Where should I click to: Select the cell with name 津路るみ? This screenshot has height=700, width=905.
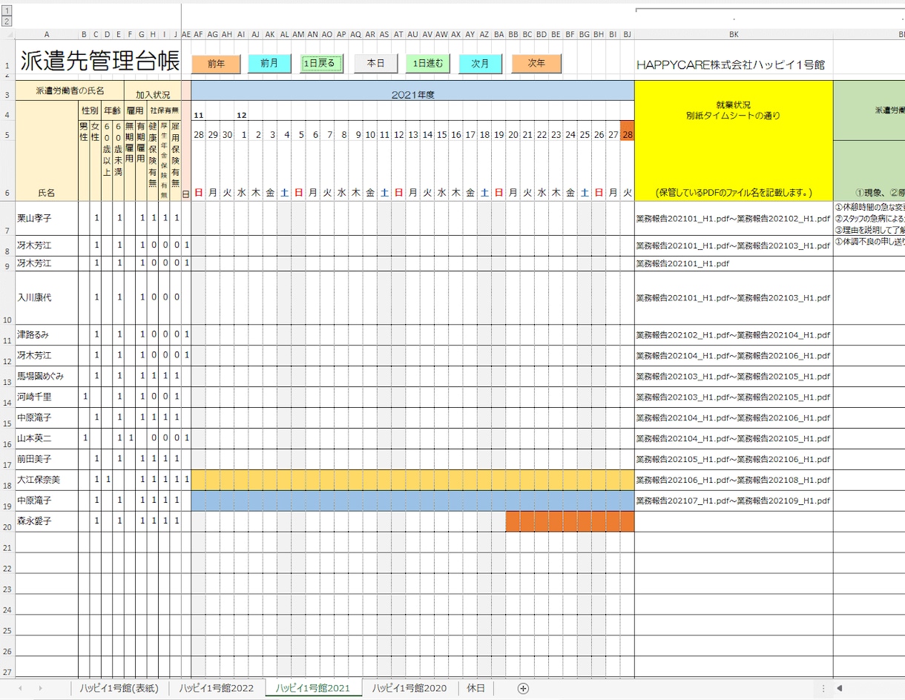pyautogui.click(x=47, y=334)
